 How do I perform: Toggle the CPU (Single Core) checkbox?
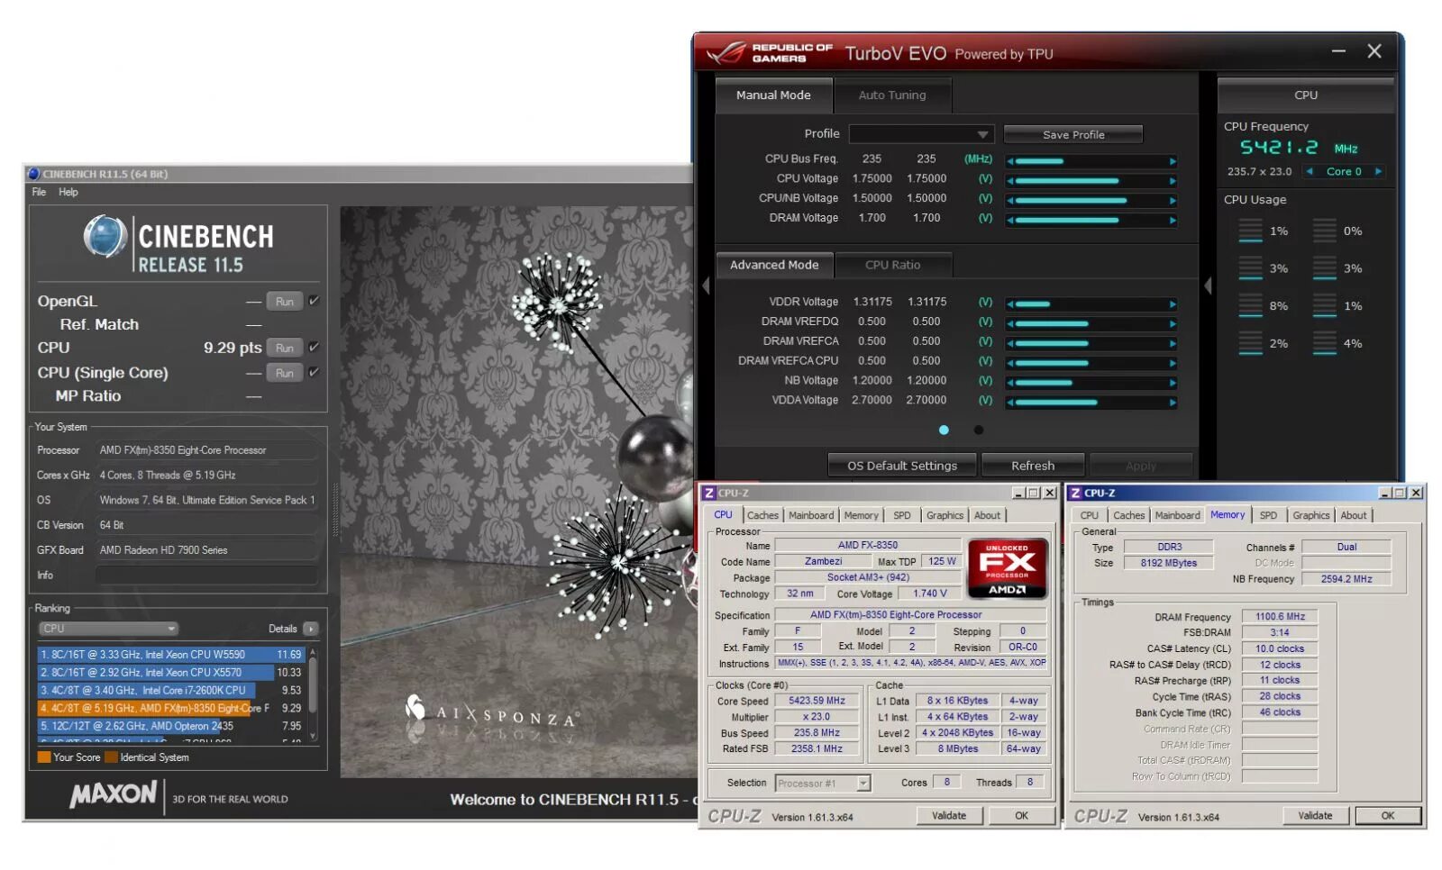pyautogui.click(x=314, y=372)
